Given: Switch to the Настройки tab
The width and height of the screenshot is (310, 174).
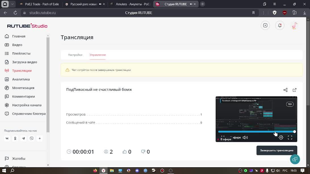Looking at the screenshot, I should click(75, 55).
